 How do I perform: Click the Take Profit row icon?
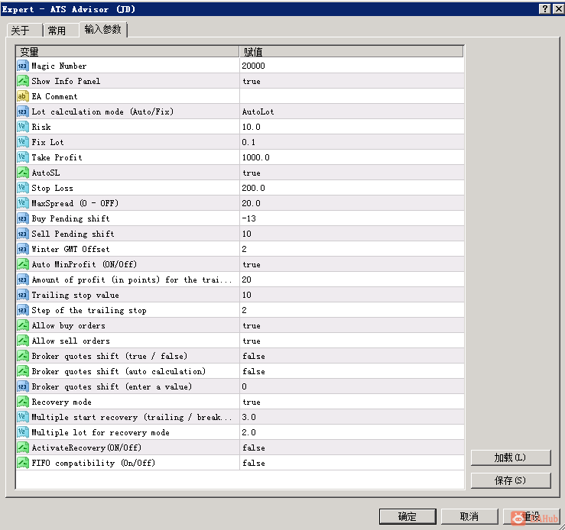tap(22, 157)
